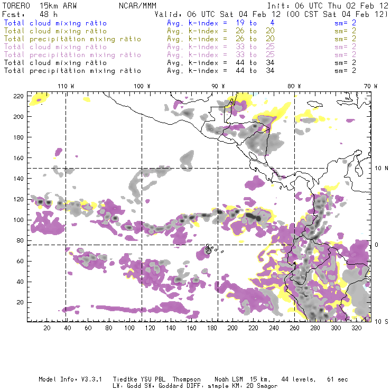Click the "10 S" latitude label
This screenshot has height=391, width=391.
pos(381,322)
